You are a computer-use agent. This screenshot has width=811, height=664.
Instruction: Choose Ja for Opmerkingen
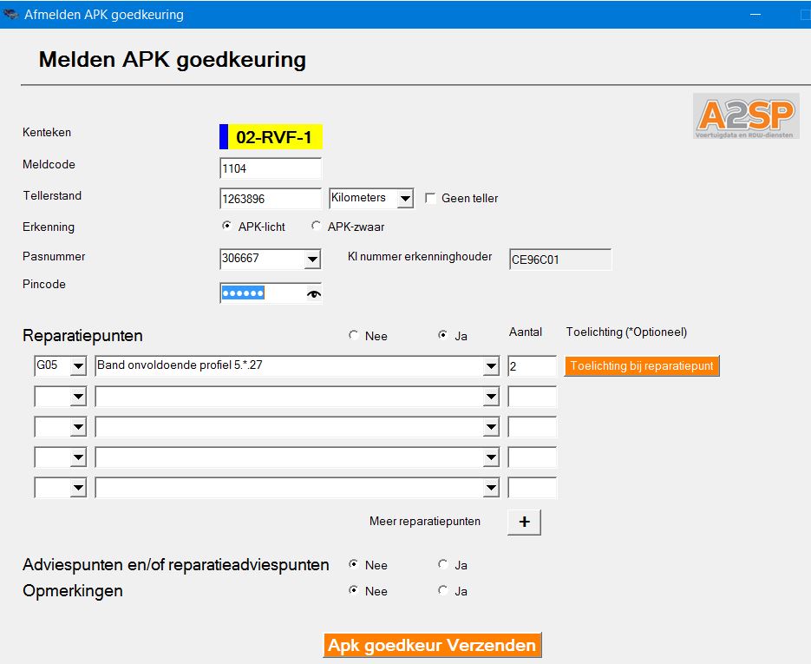tap(443, 591)
